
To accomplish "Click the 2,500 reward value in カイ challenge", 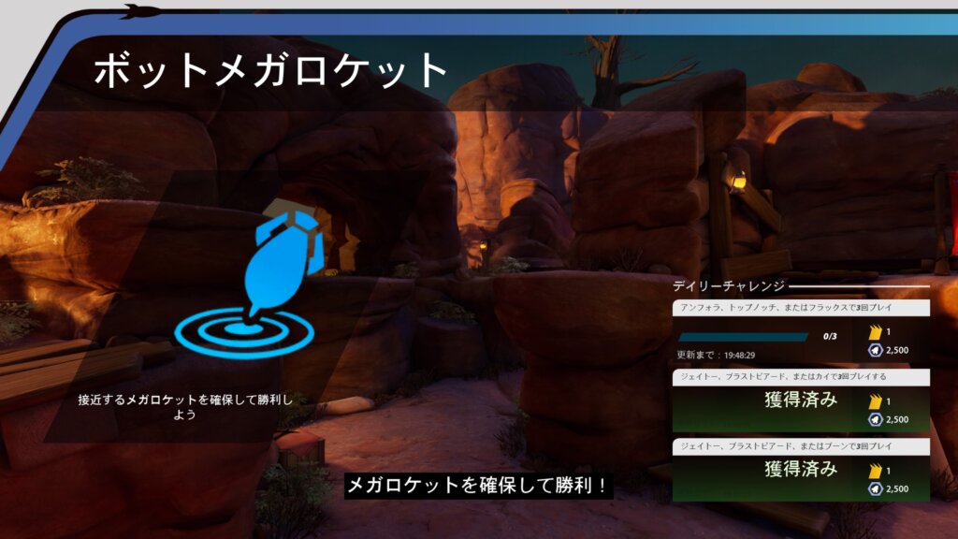I will click(897, 420).
